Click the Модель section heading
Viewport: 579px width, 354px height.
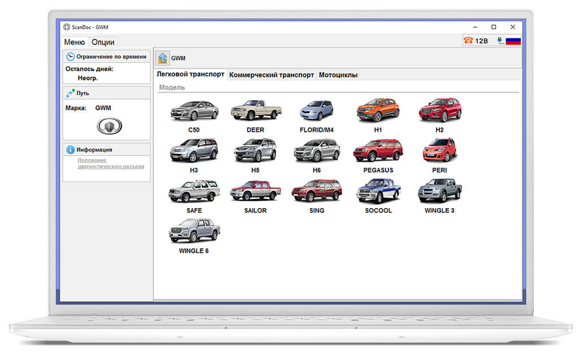172,88
